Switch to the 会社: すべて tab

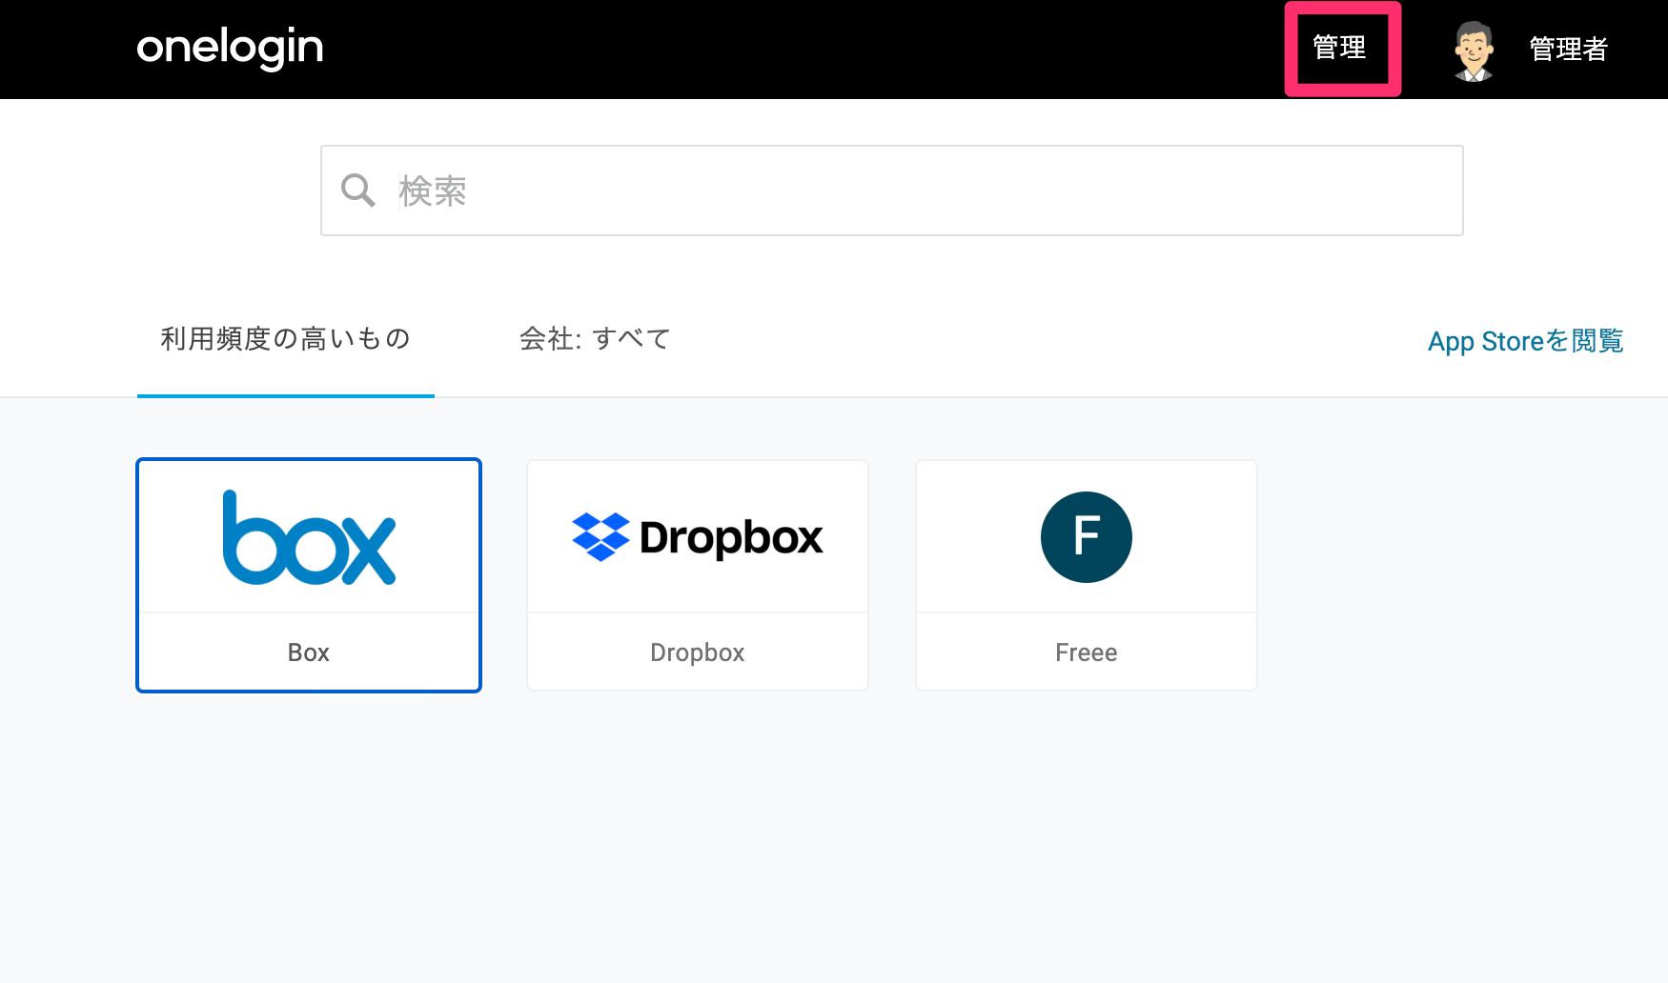(x=595, y=339)
